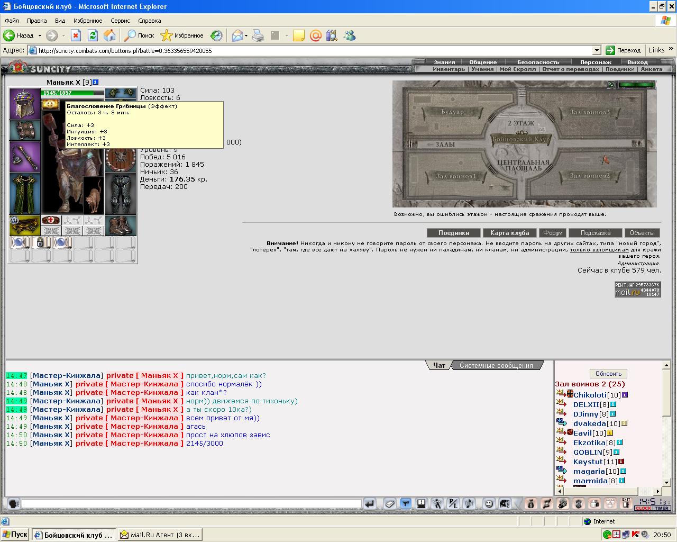Image resolution: width=677 pixels, height=542 pixels.
Task: Open the address bar dropdown arrow
Action: pyautogui.click(x=597, y=50)
